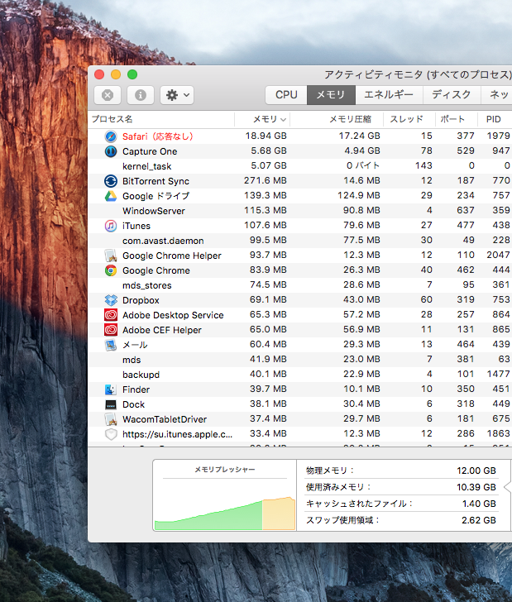
Task: Click the iTunes music icon
Action: tap(111, 226)
